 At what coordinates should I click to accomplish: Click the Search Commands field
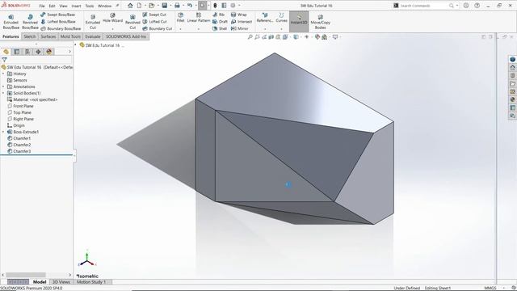point(423,6)
